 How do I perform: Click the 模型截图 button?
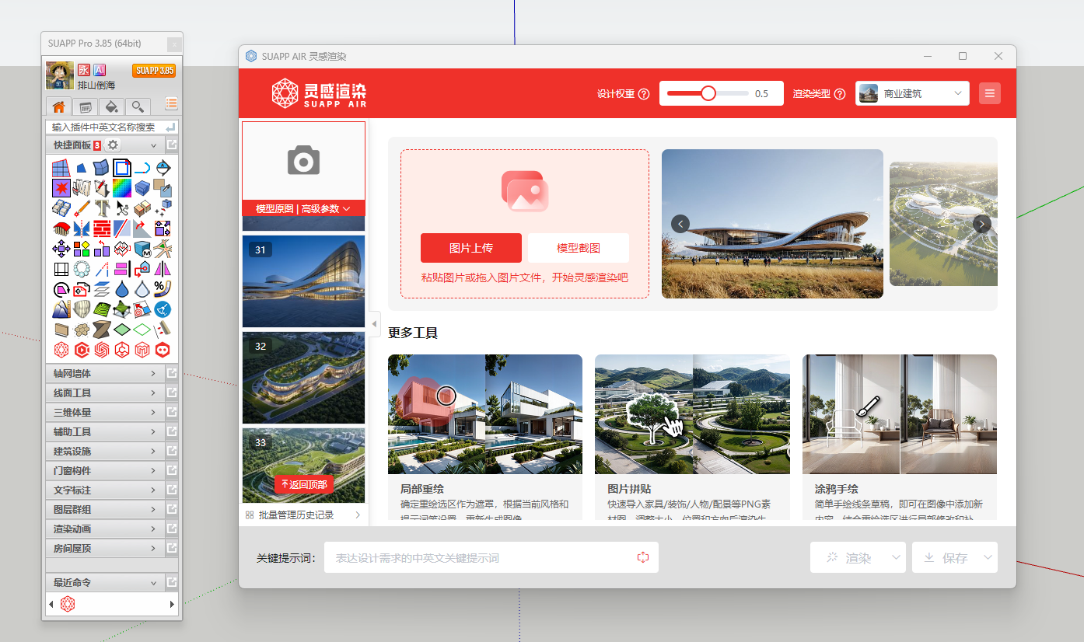(578, 248)
